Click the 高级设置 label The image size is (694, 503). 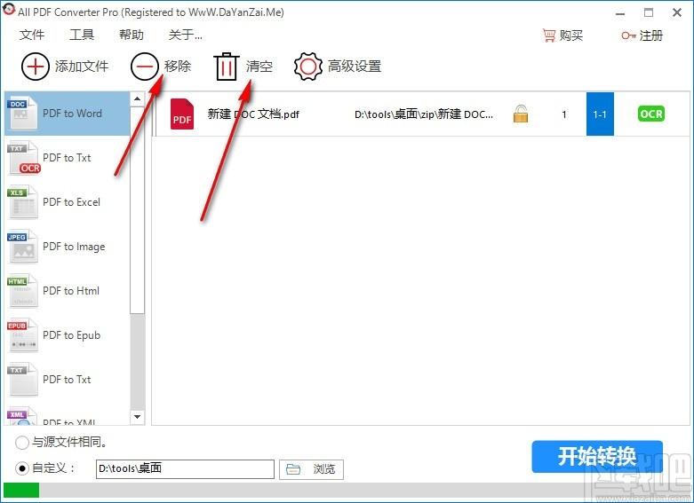[x=355, y=67]
